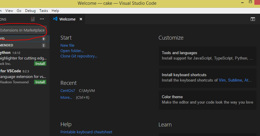Open the Debug menu
The image size is (260, 136).
pyautogui.click(x=30, y=11)
